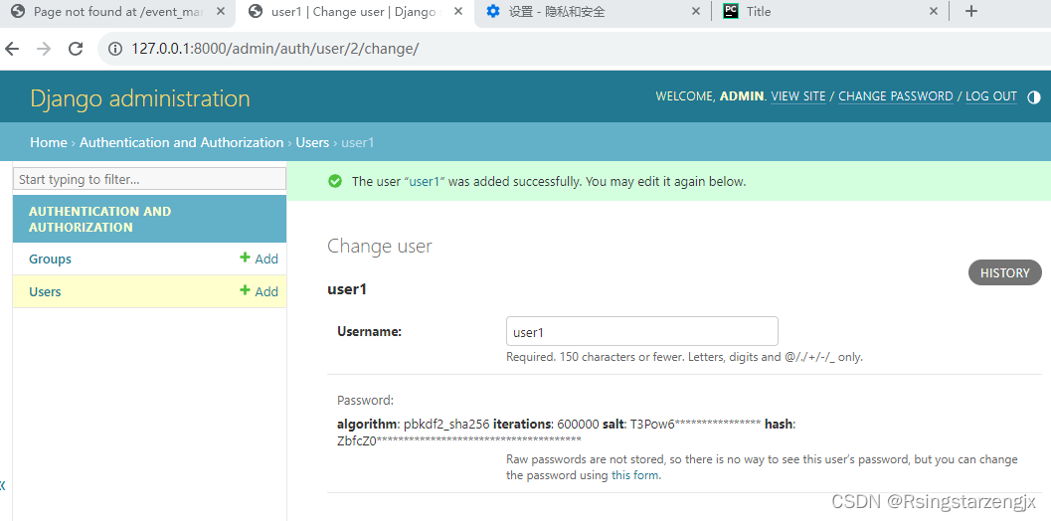The image size is (1051, 521).
Task: Click 'user1' in the breadcrumb
Action: (x=358, y=143)
